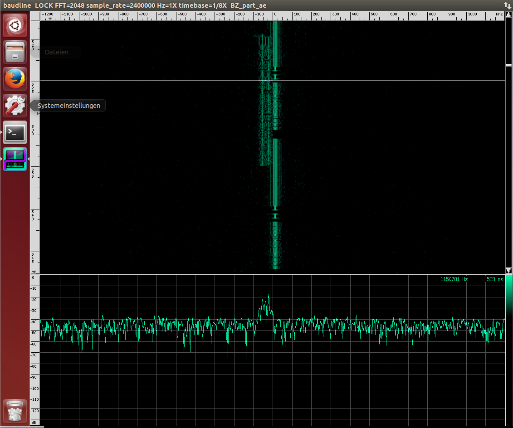Click the -500 label on frequency ruler
The width and height of the screenshot is (513, 428).
(x=182, y=14)
